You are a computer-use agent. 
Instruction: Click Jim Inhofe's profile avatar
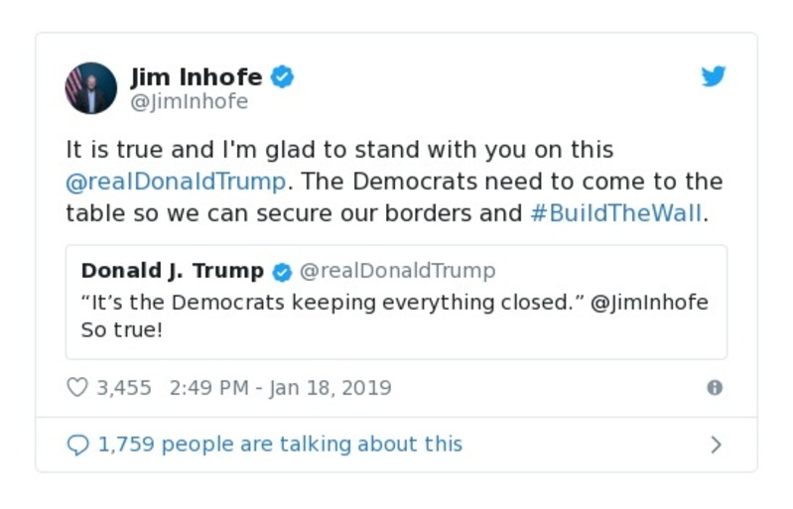(91, 88)
